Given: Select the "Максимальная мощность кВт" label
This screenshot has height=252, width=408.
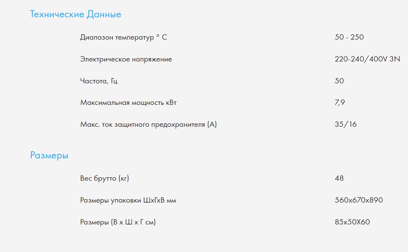Looking at the screenshot, I should click(128, 103).
